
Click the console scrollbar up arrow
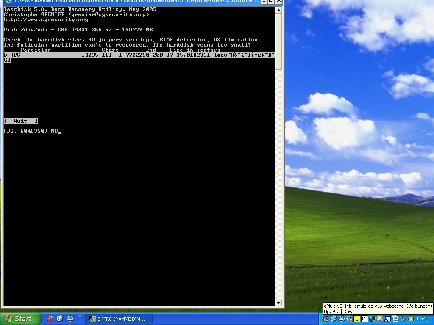tap(278, 10)
